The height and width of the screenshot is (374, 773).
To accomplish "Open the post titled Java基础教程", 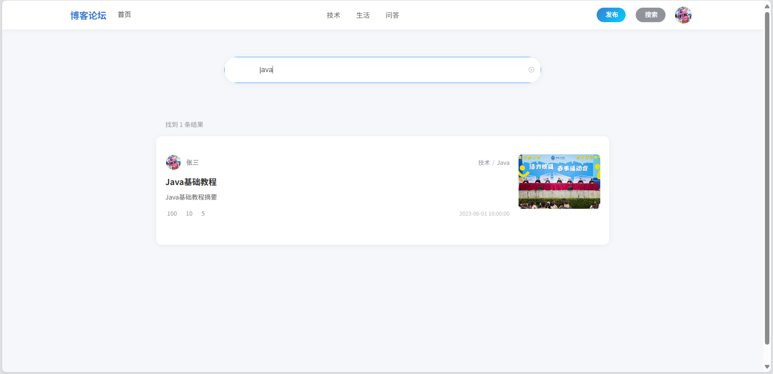I will (x=191, y=182).
